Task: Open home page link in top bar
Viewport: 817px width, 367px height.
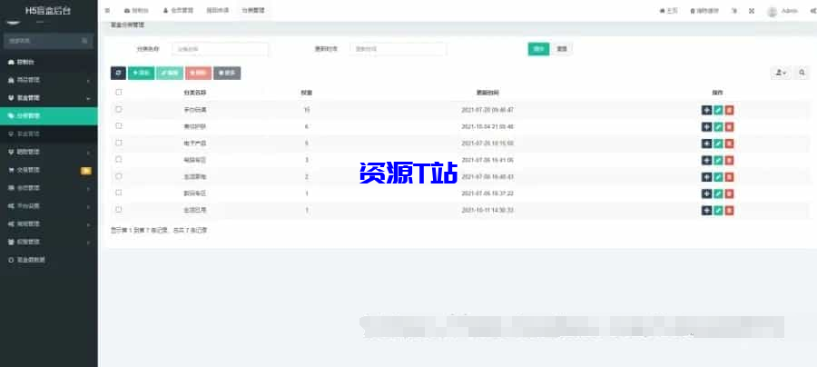Action: click(x=668, y=11)
